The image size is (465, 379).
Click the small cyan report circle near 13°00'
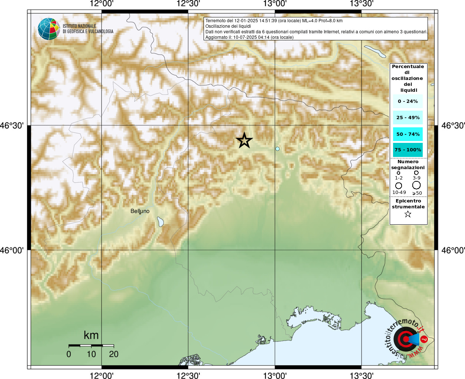pyautogui.click(x=277, y=149)
